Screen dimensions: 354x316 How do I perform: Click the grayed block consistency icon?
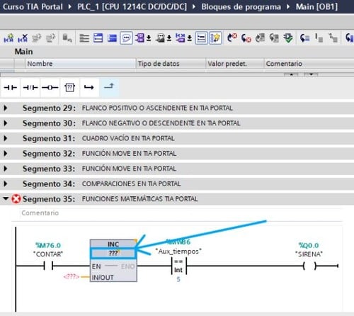click(274, 38)
